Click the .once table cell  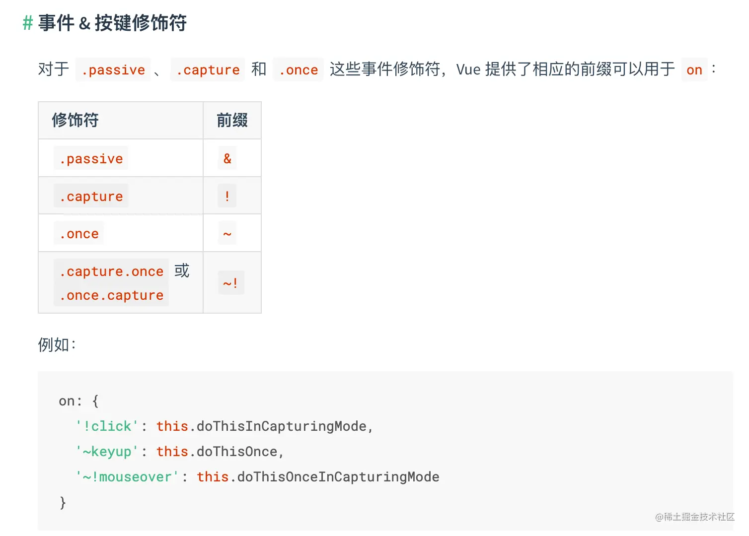click(121, 233)
